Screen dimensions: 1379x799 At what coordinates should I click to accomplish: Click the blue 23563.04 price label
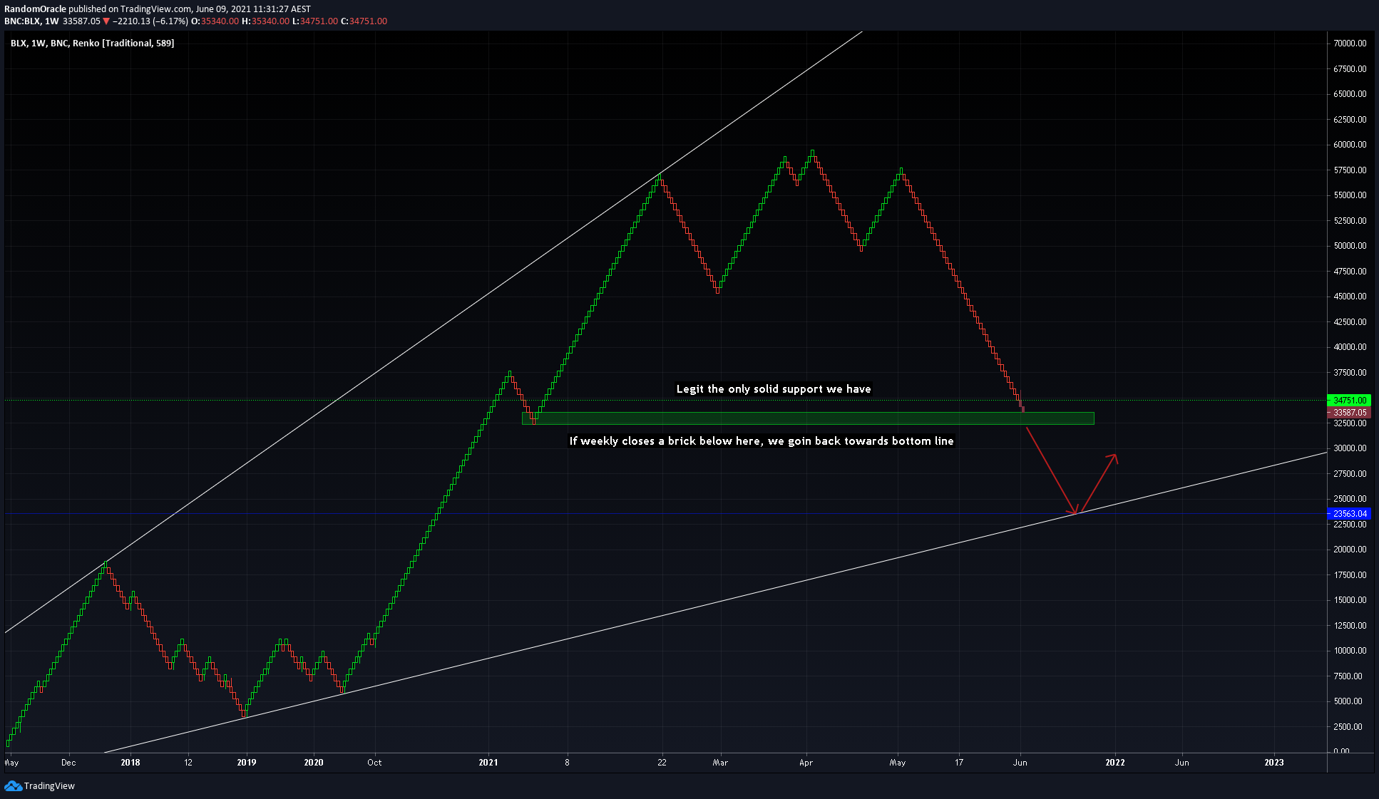pos(1349,514)
